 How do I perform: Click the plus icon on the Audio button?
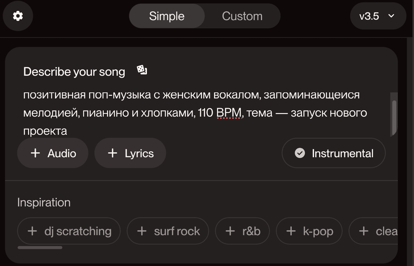coord(35,153)
